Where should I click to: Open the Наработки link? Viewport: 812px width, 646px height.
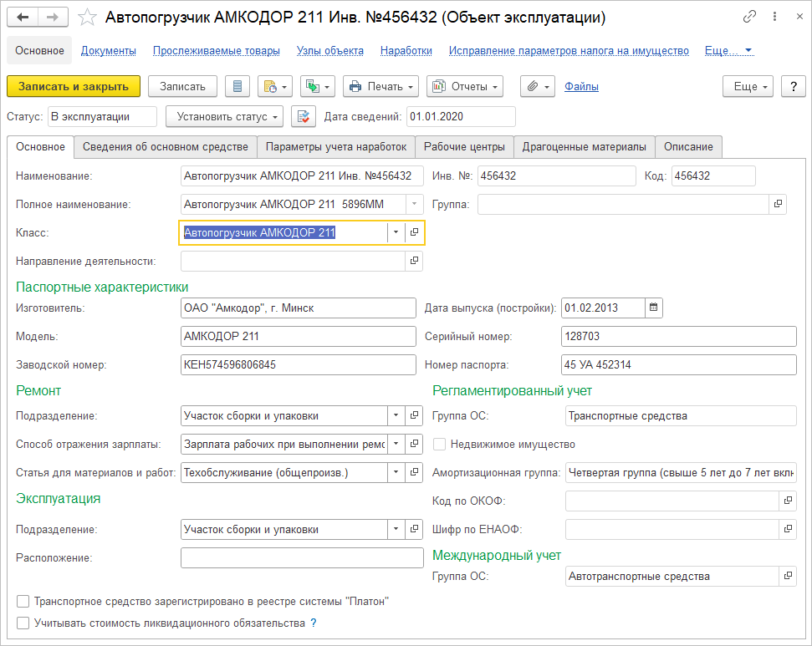[406, 51]
